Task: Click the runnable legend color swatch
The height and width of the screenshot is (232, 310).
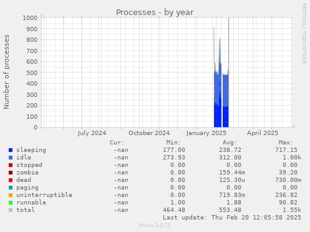Action: (x=11, y=203)
